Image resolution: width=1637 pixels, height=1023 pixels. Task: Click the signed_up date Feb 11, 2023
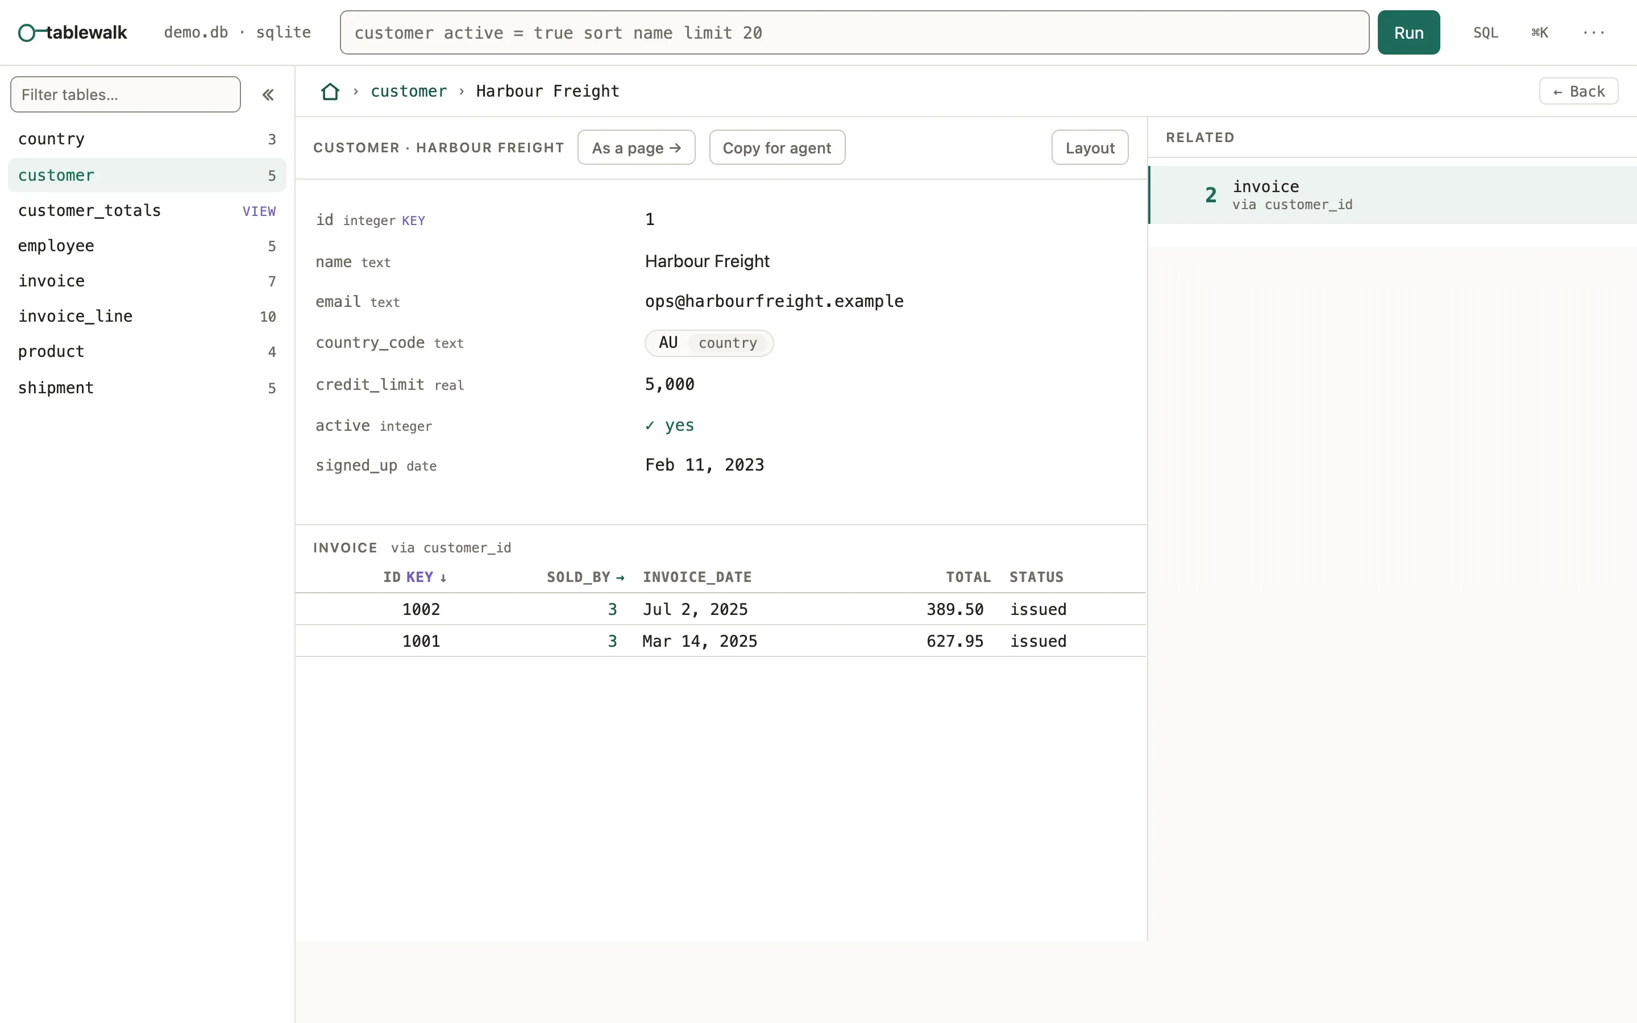[x=704, y=465]
